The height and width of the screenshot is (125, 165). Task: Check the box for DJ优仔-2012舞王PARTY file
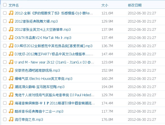[5, 54]
